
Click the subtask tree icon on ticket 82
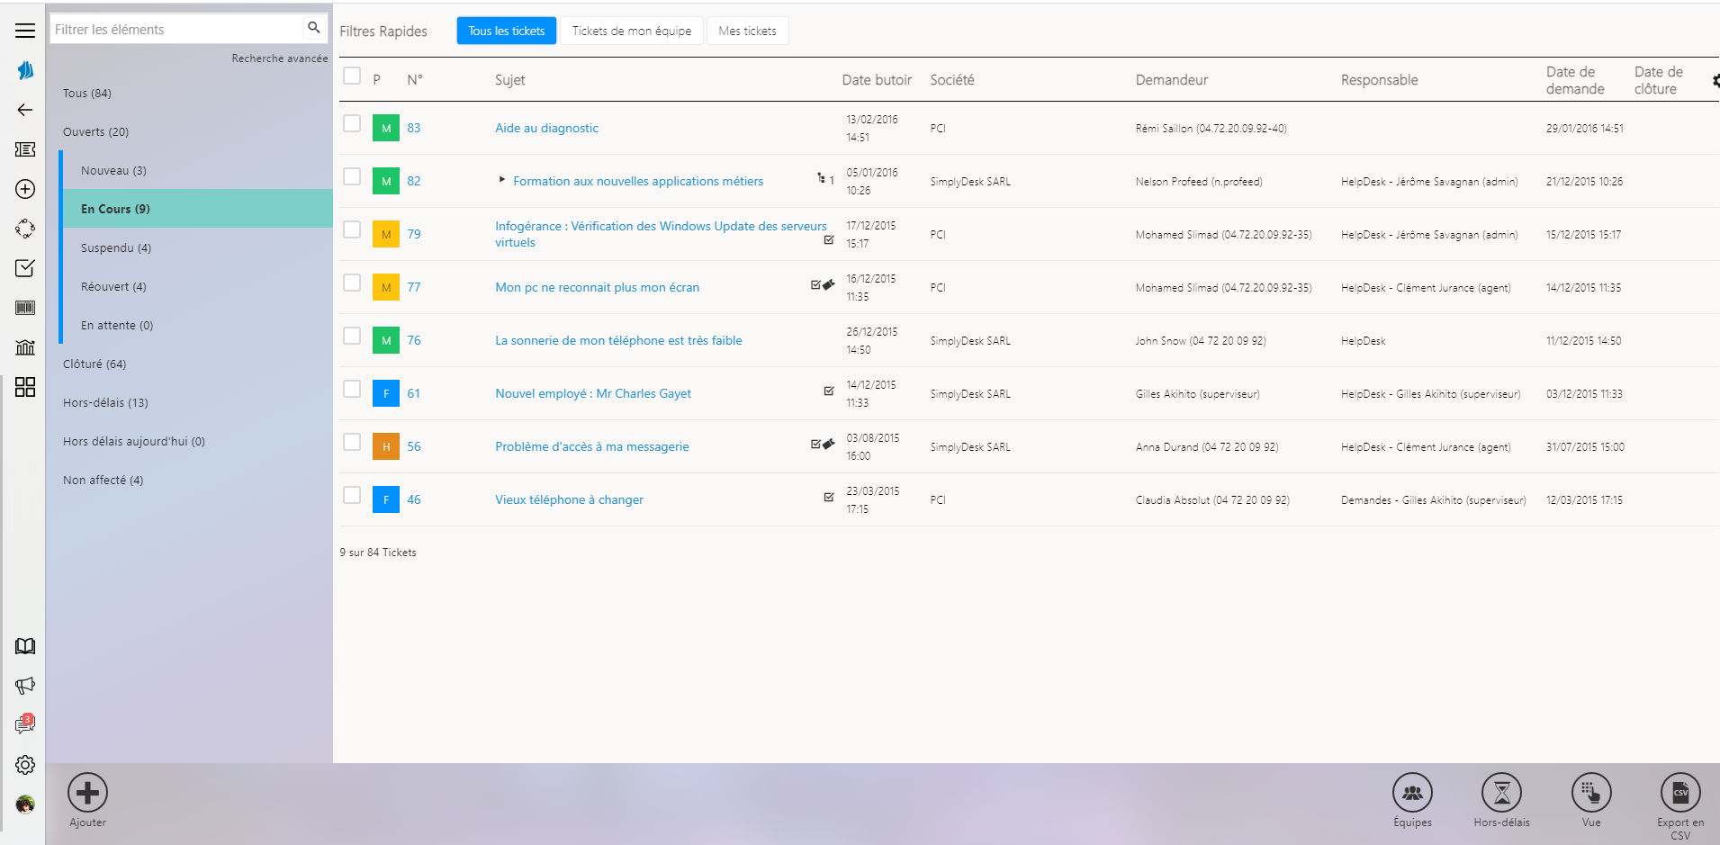click(x=821, y=178)
